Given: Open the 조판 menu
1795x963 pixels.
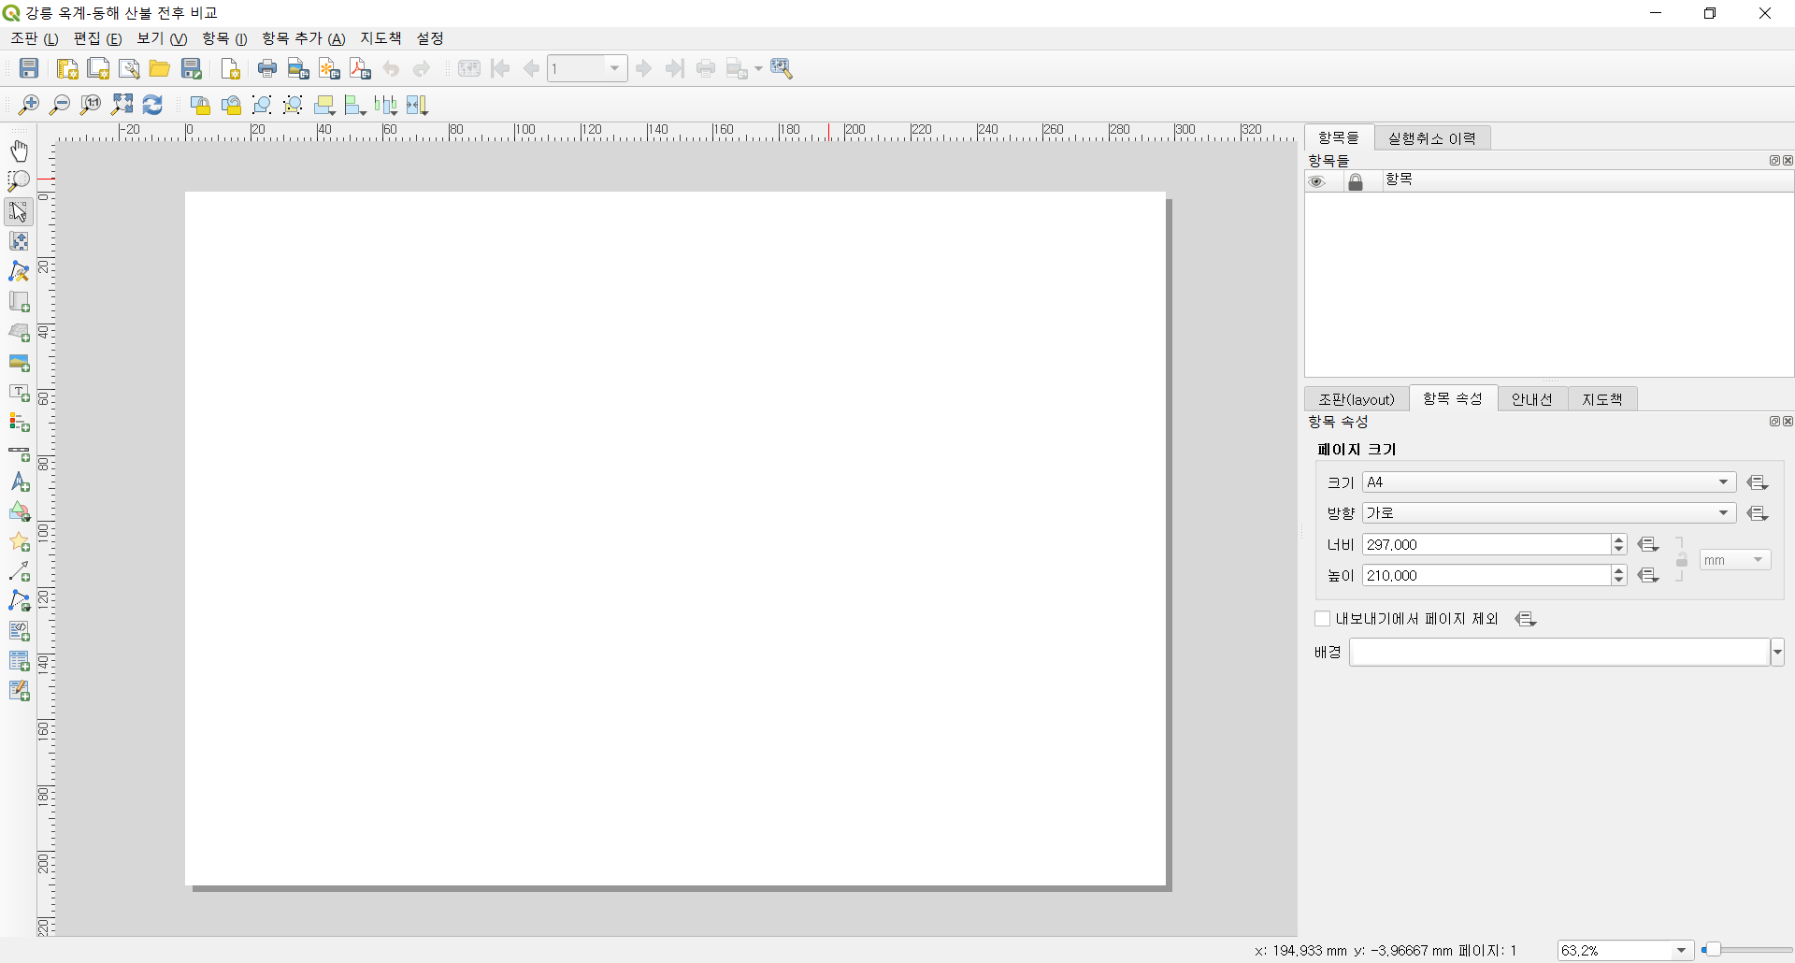Looking at the screenshot, I should (34, 38).
